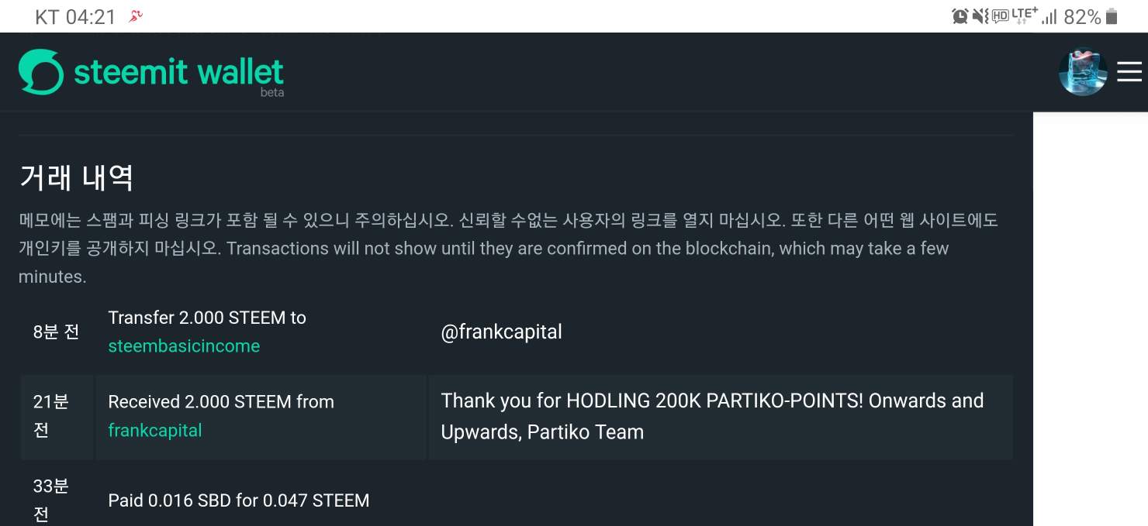1148x526 pixels.
Task: Open the profile avatar picture
Action: click(1082, 73)
